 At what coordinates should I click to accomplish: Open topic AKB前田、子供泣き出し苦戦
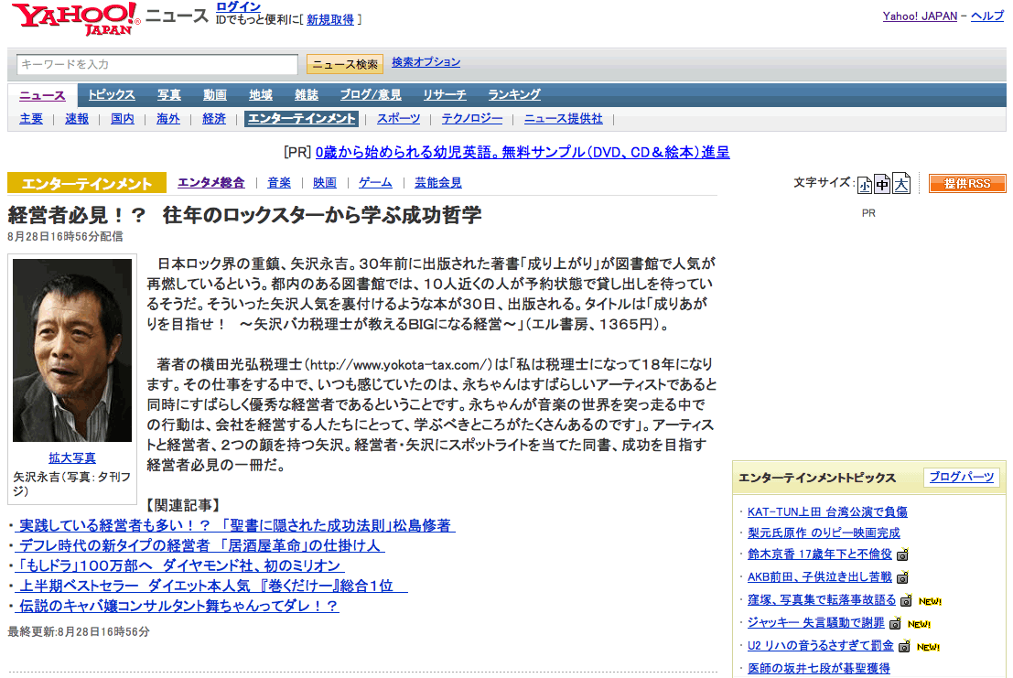[x=820, y=576]
